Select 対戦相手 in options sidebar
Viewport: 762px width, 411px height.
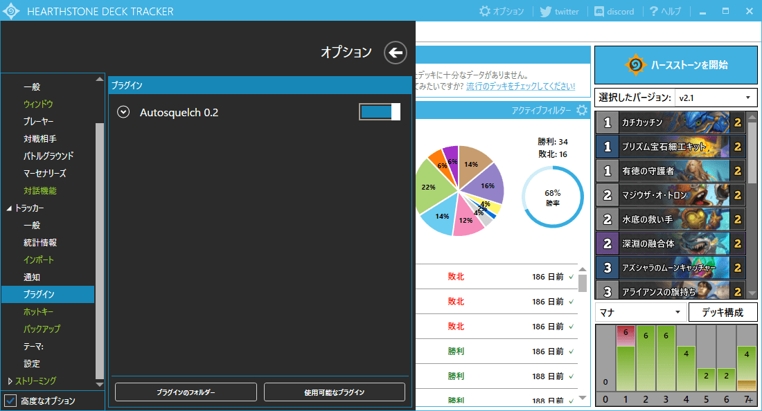[40, 139]
